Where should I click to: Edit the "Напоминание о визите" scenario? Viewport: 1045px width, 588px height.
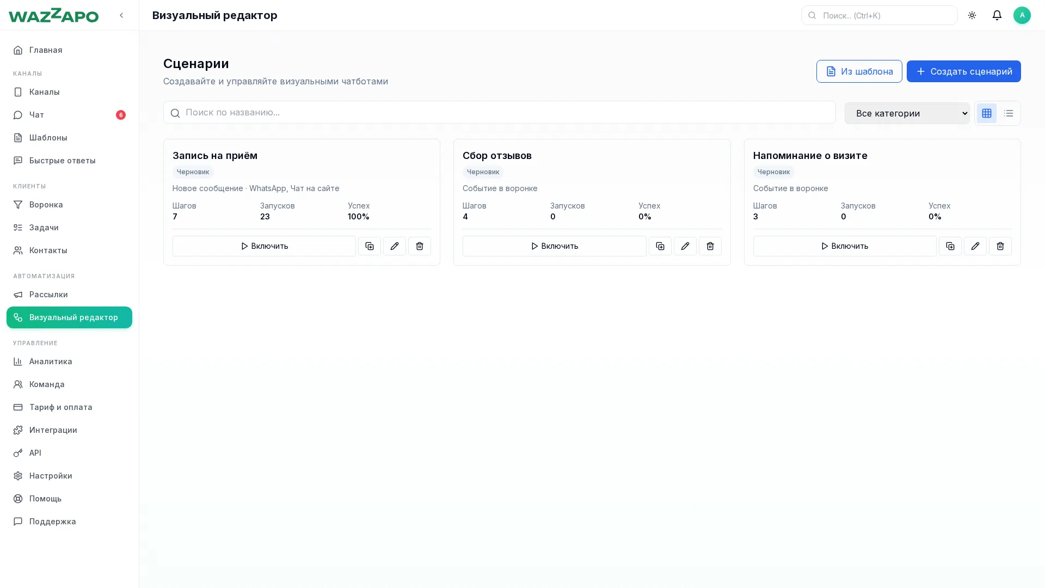click(x=975, y=246)
